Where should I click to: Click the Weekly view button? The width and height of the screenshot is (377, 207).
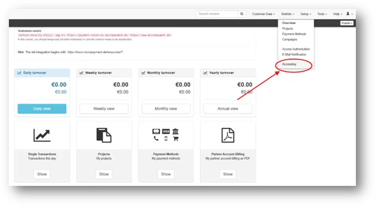(104, 109)
